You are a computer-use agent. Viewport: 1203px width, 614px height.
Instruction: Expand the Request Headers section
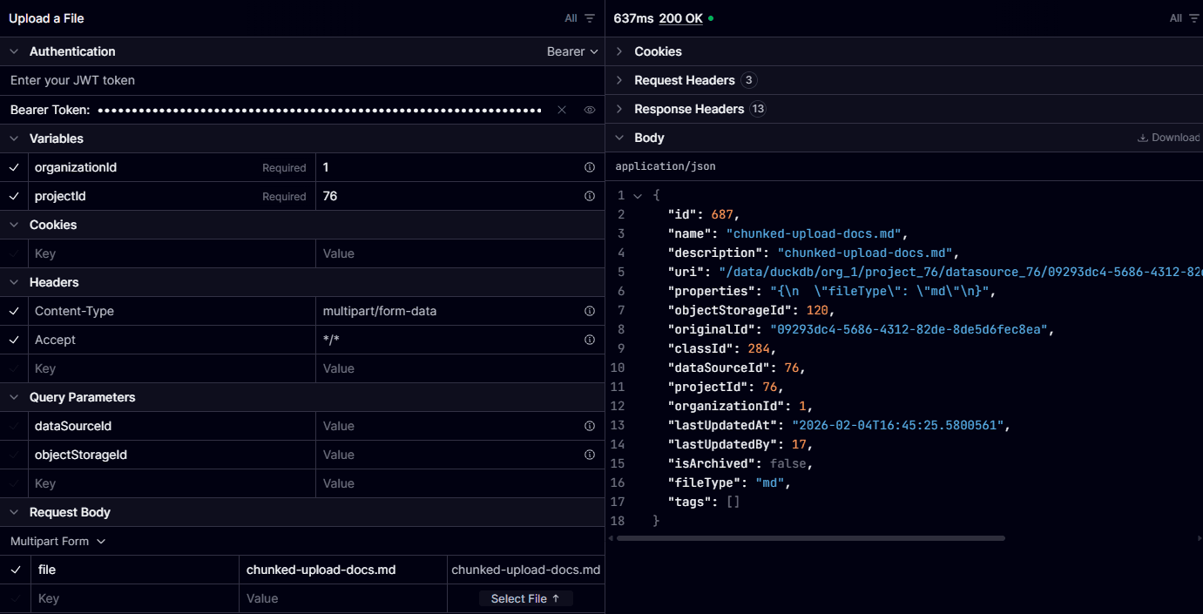[x=618, y=80]
